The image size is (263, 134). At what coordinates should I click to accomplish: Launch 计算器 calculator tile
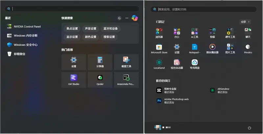point(100,62)
